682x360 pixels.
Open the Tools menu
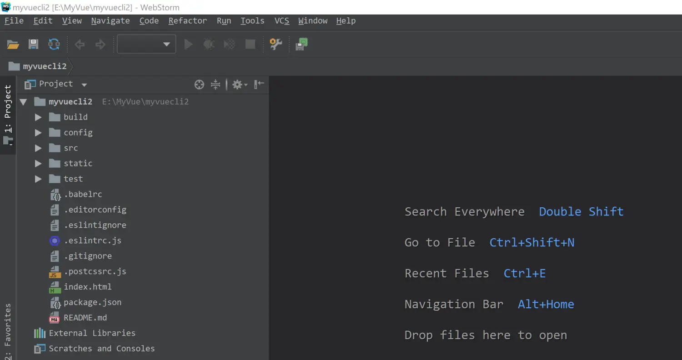tap(252, 21)
